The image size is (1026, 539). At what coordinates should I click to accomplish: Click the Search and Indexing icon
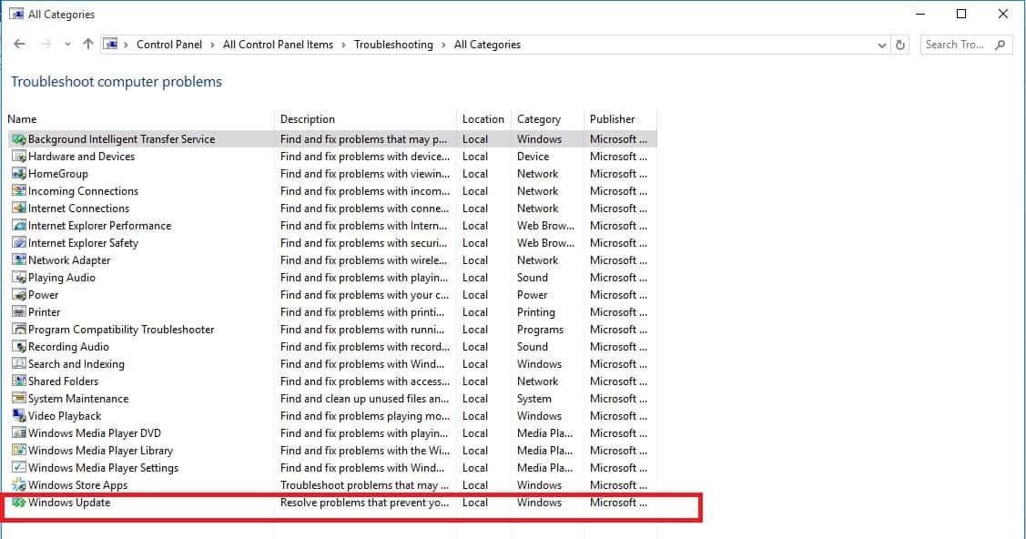19,364
